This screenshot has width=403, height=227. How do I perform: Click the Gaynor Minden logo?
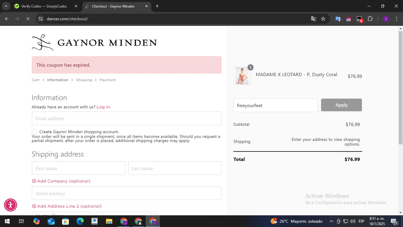click(x=94, y=43)
